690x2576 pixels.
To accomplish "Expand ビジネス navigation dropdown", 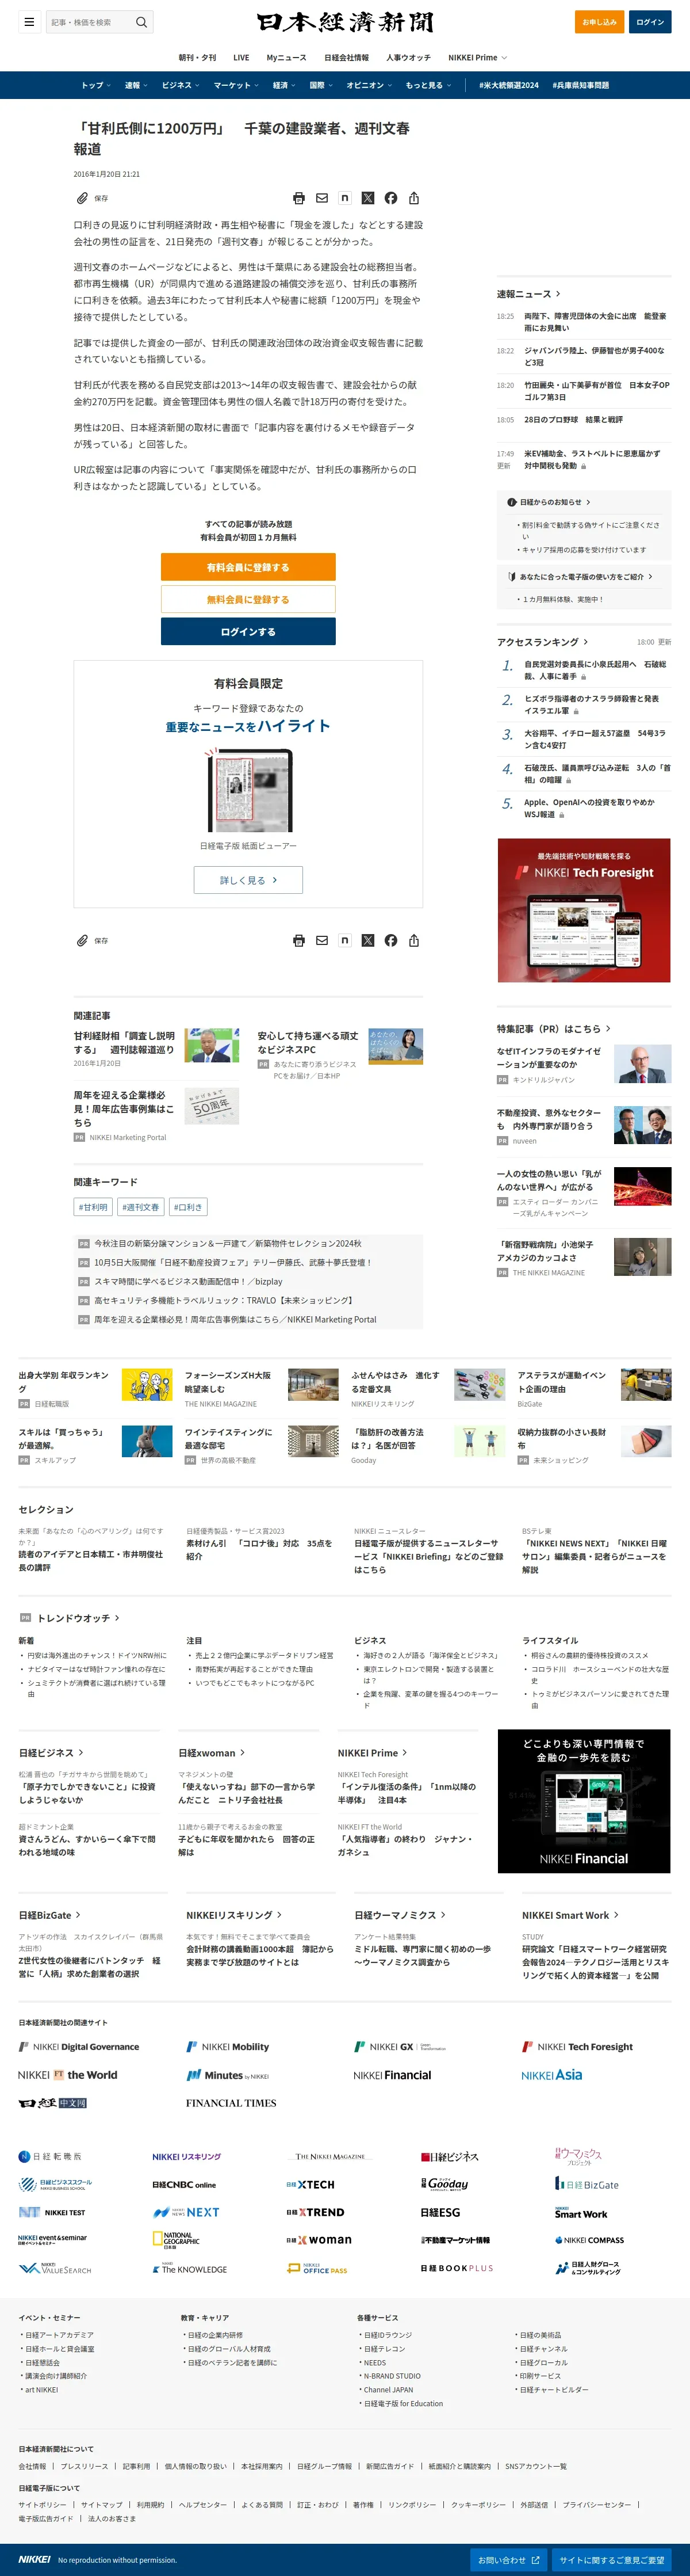I will pyautogui.click(x=181, y=85).
